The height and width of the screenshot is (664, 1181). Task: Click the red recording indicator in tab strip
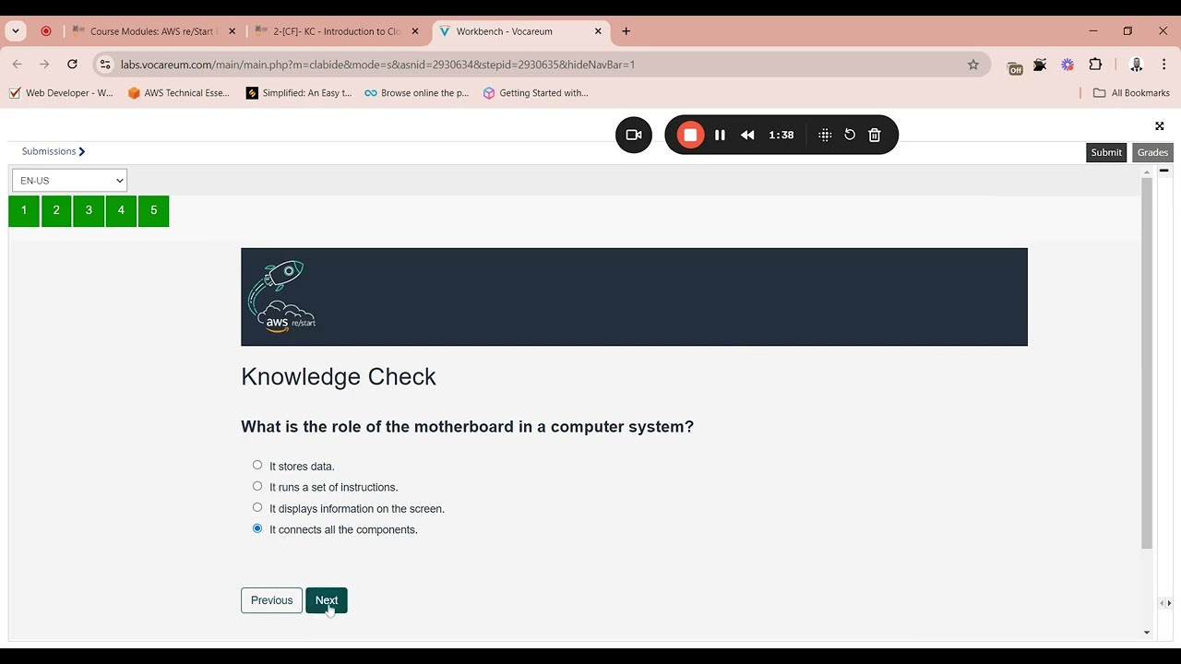[46, 31]
